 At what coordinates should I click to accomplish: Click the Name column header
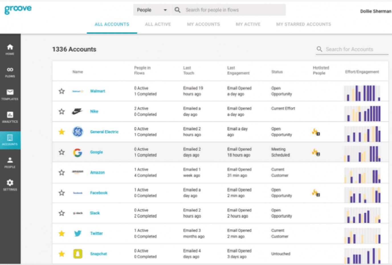(77, 72)
